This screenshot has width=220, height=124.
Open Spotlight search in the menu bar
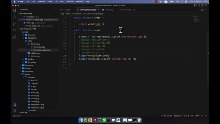[x=182, y=1]
